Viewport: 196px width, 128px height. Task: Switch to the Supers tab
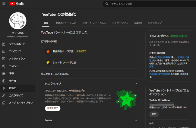click(x=138, y=23)
